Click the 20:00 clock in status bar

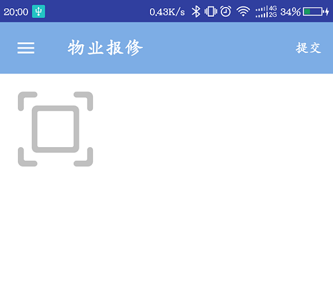tap(16, 12)
